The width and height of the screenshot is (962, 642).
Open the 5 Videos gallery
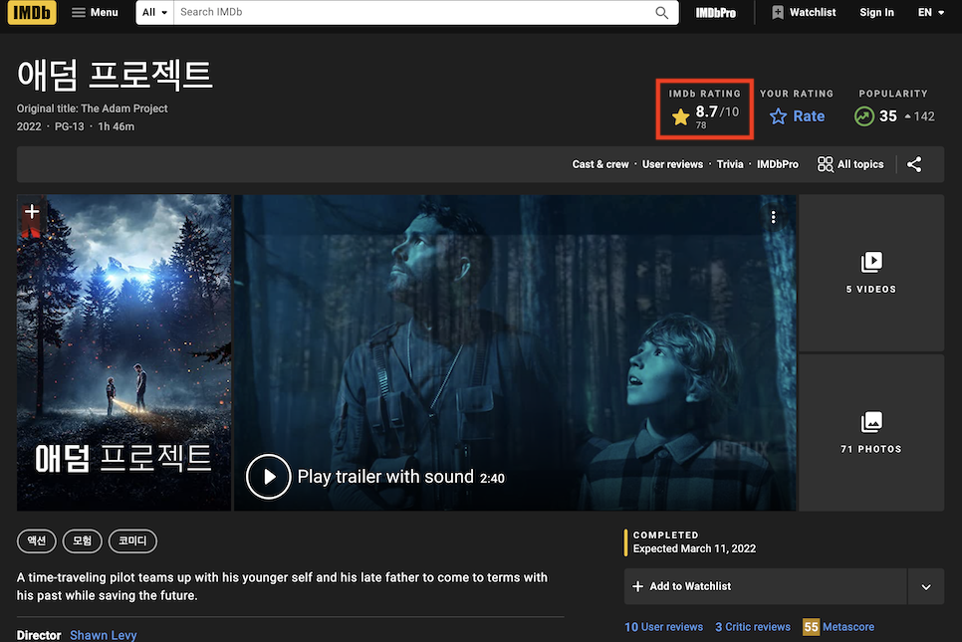(x=871, y=273)
